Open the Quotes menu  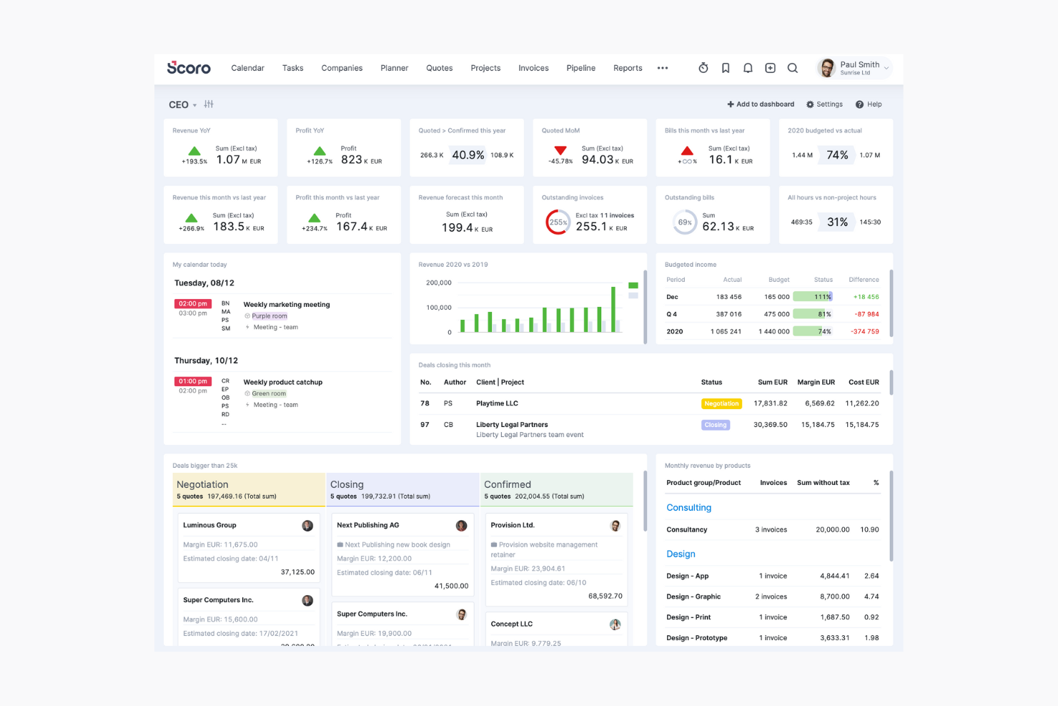(439, 68)
